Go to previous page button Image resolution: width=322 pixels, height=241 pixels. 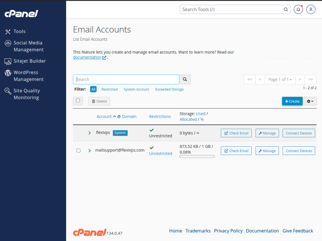point(260,79)
